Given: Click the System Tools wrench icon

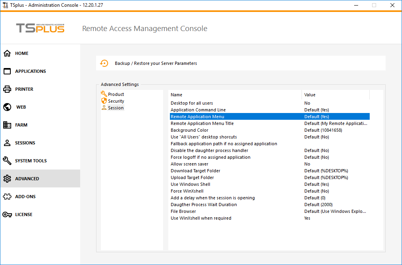Looking at the screenshot, I should [x=7, y=161].
